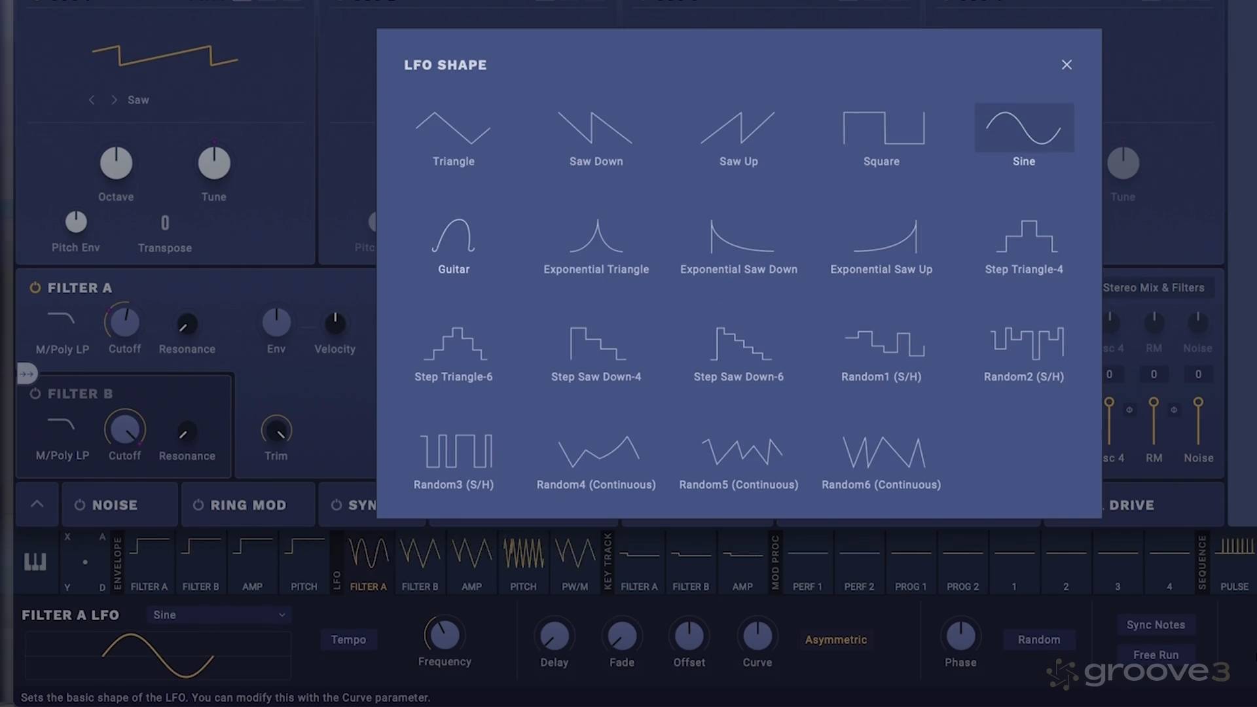Open the Filter A LFO shape dropdown
The height and width of the screenshot is (707, 1257).
click(219, 615)
